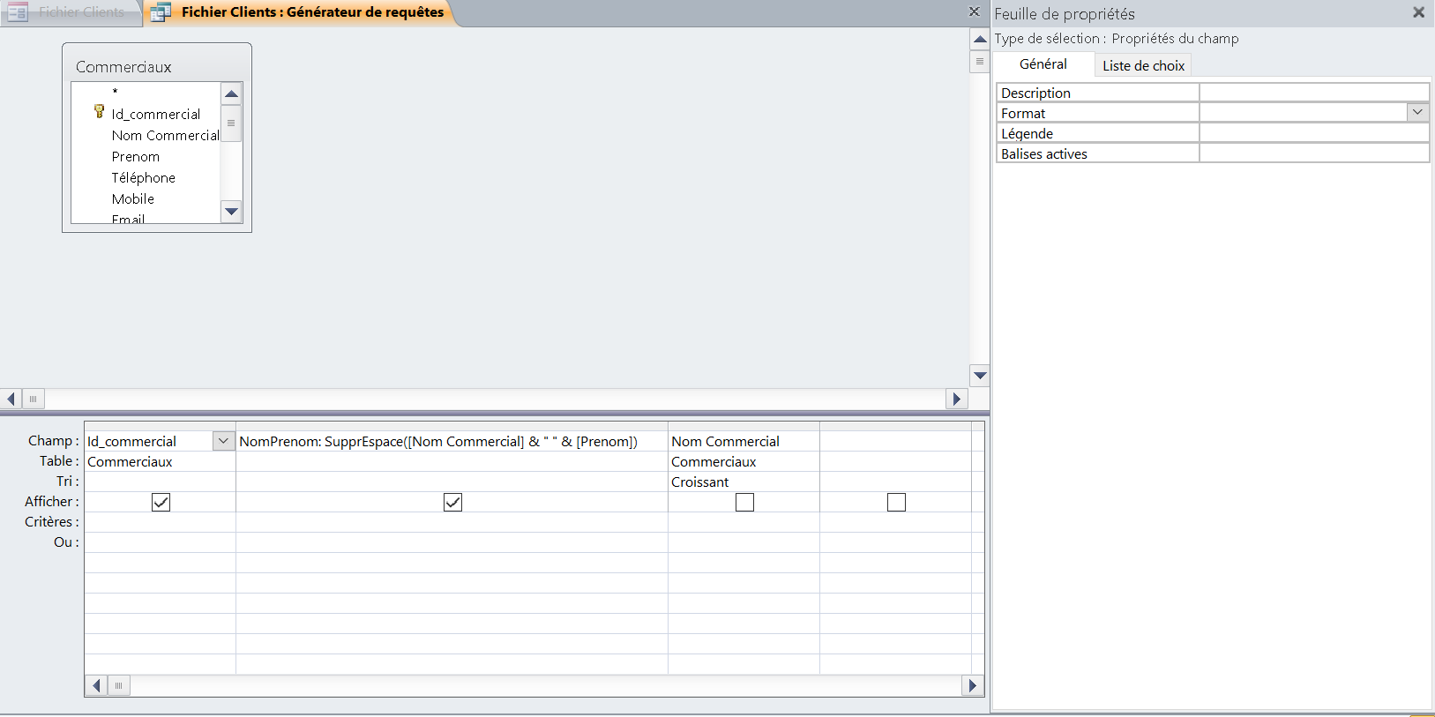Click the NomPrenom SupprEspace expression cell
The image size is (1435, 717).
tap(452, 441)
